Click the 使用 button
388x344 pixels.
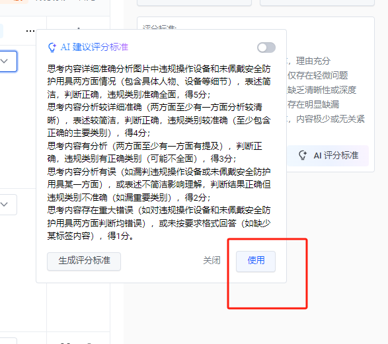pos(256,261)
